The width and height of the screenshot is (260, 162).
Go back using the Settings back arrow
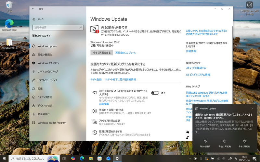(x=33, y=9)
